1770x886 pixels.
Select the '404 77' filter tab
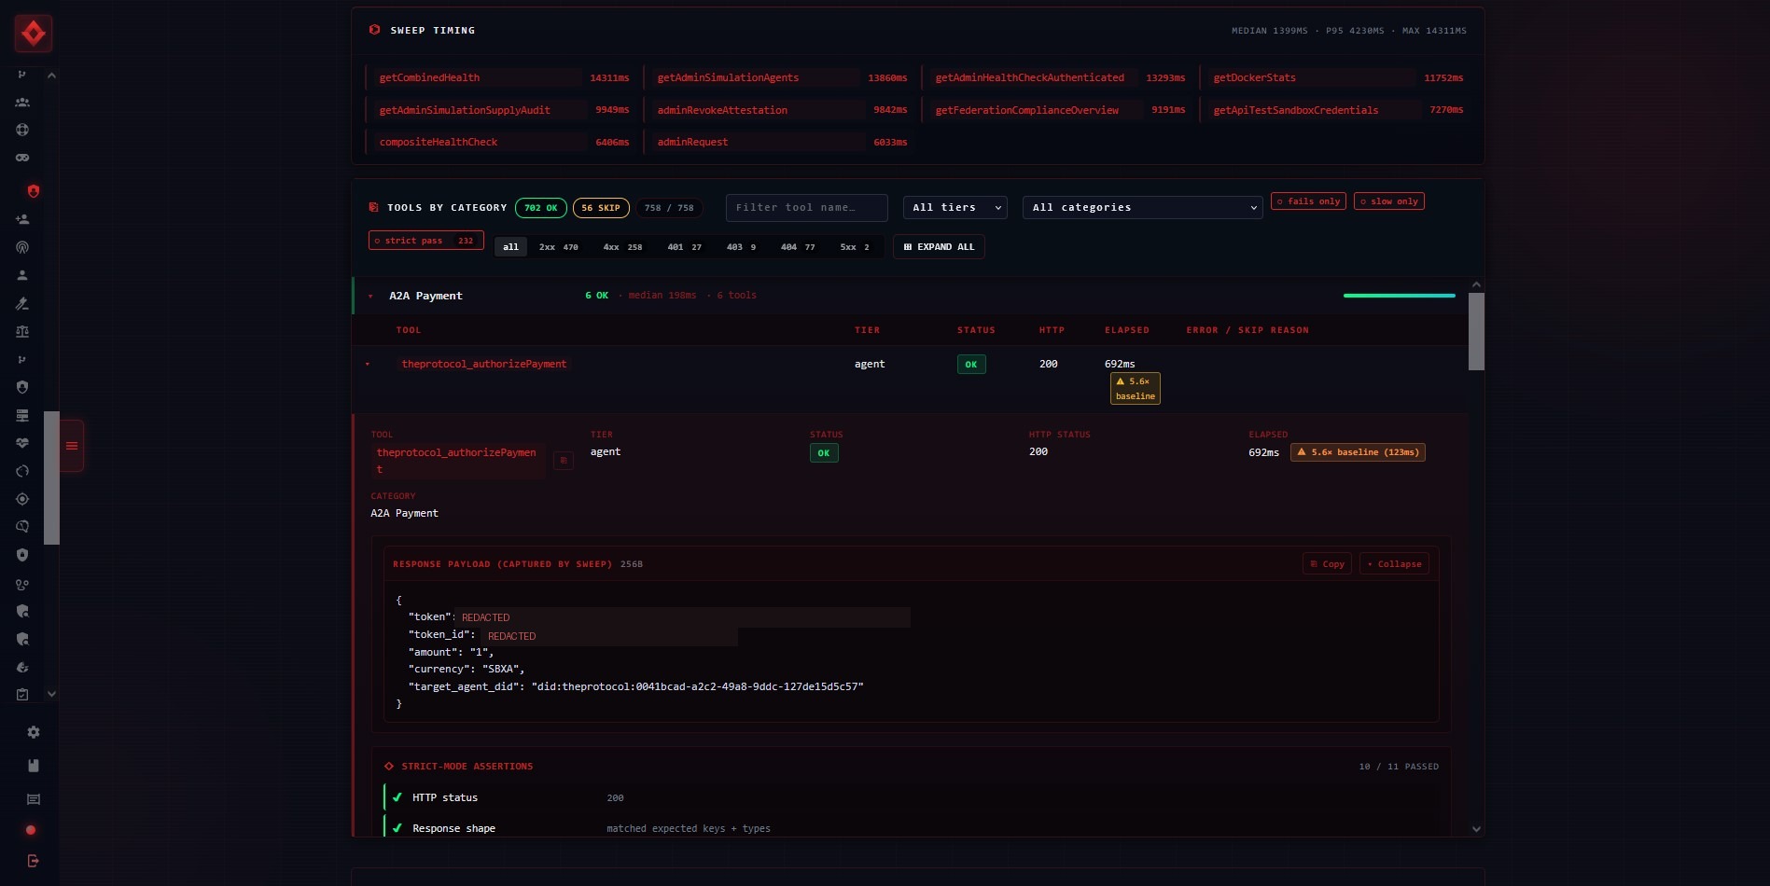798,247
